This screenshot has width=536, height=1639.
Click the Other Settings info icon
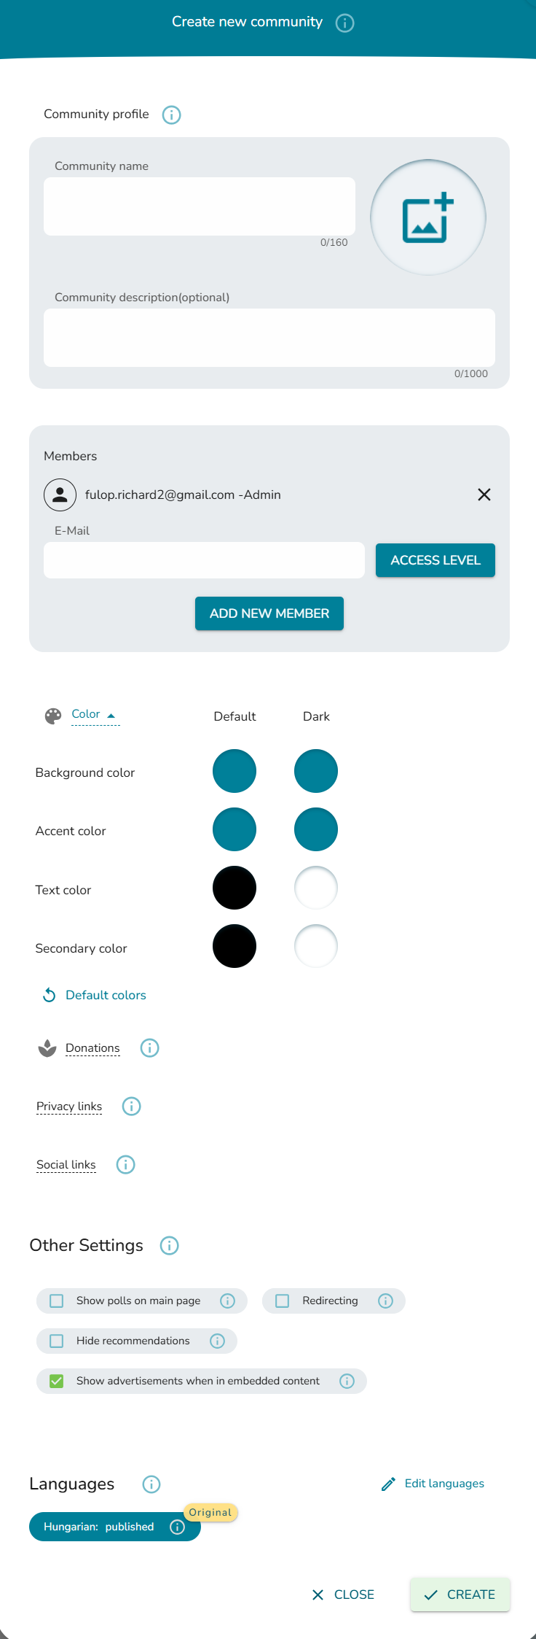coord(169,1245)
